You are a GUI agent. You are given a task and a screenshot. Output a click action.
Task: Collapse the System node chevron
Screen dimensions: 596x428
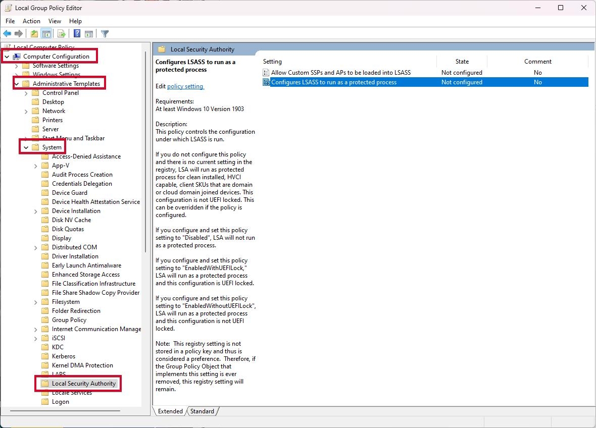(x=25, y=147)
